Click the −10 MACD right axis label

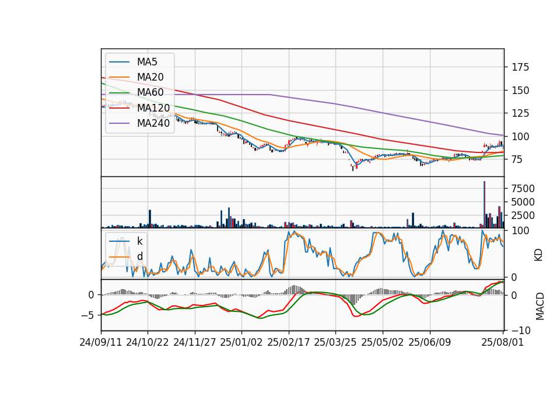(521, 331)
